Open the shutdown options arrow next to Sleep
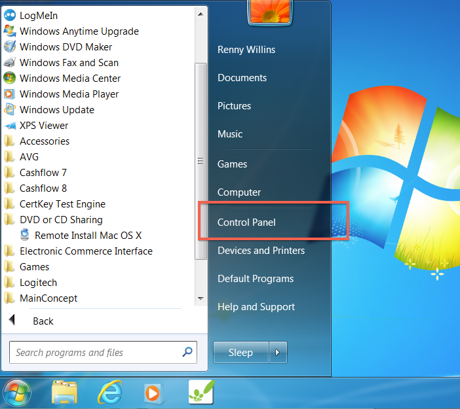Viewport: 460px width, 409px height. pos(278,352)
